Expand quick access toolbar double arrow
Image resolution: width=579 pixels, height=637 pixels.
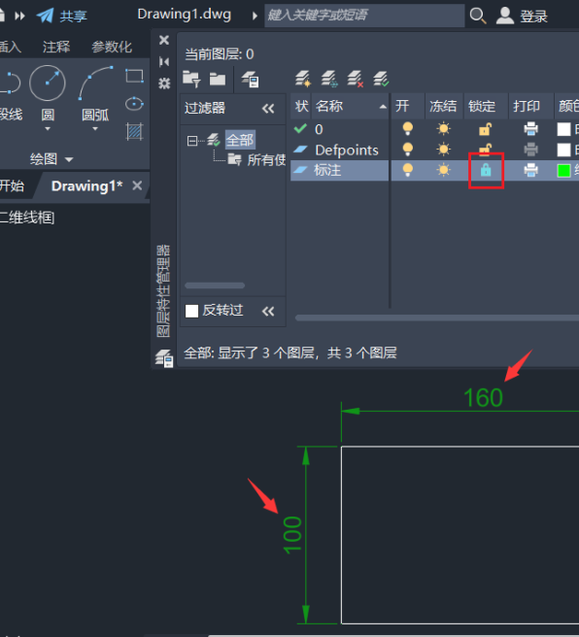pos(19,16)
